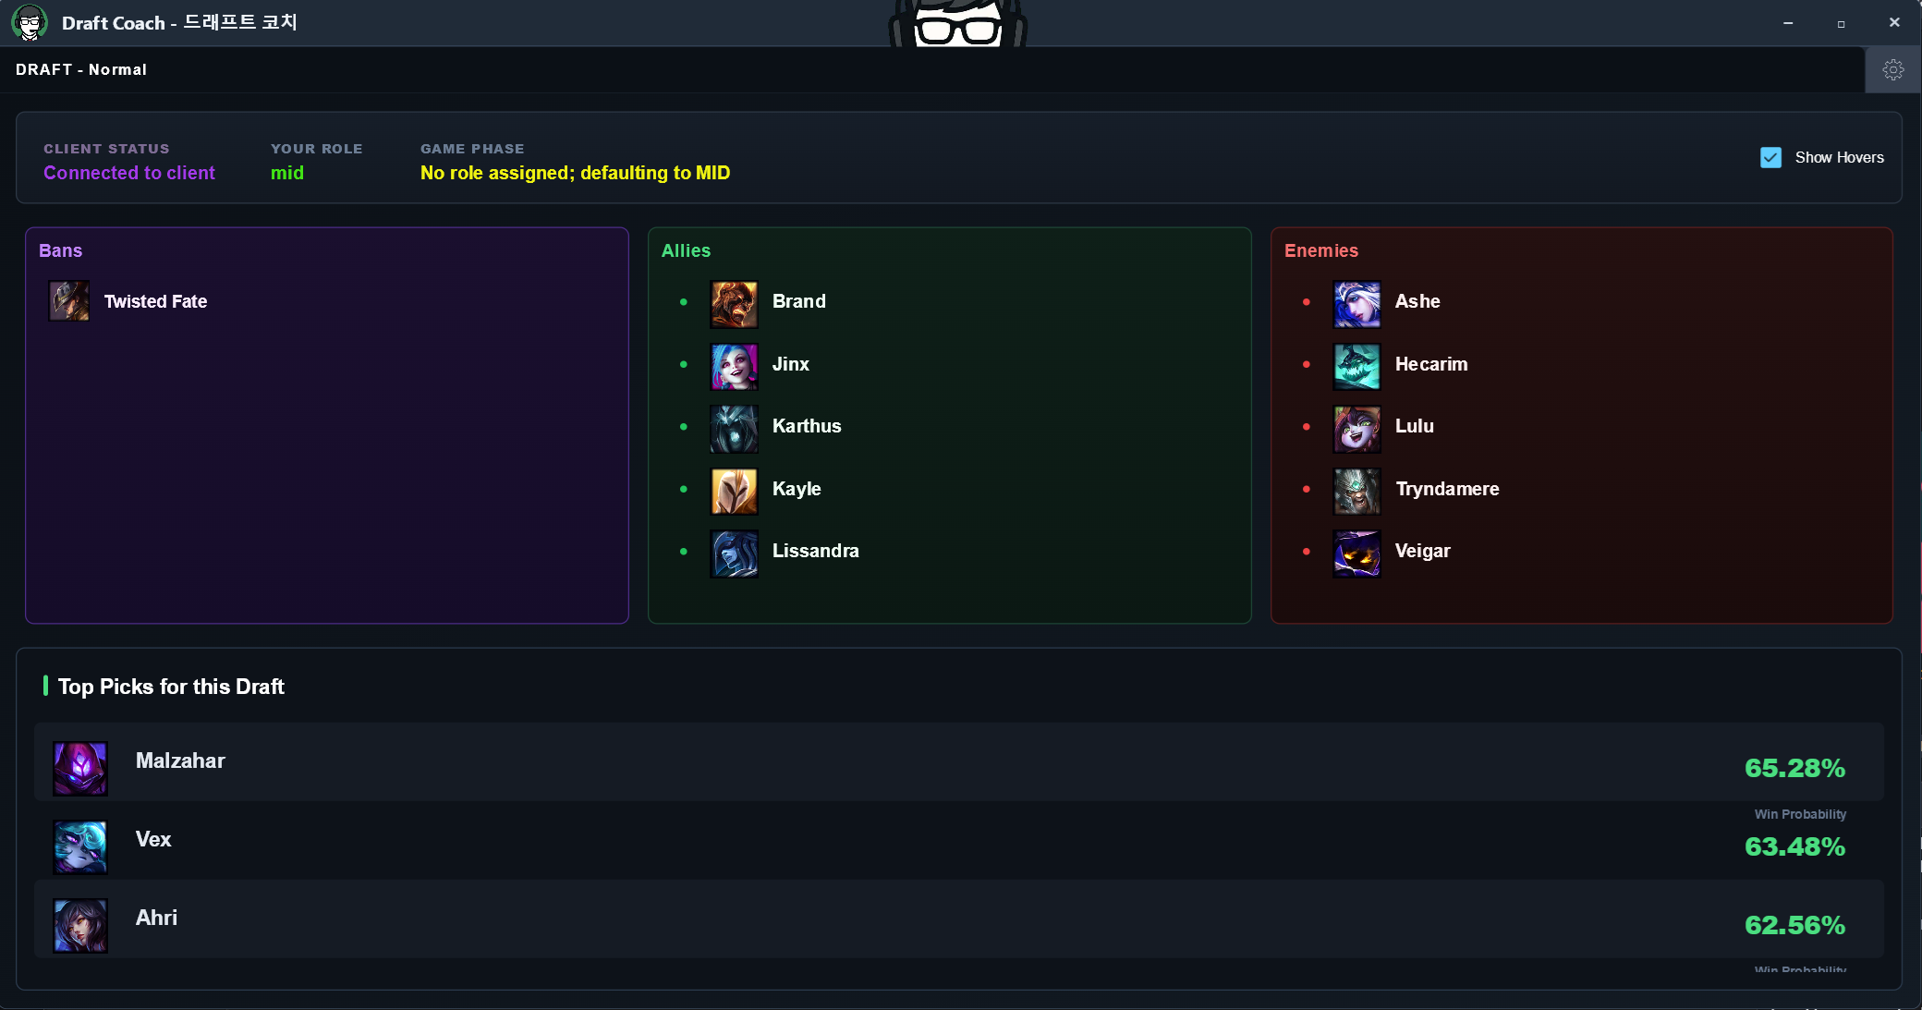The height and width of the screenshot is (1010, 1922).
Task: Click the Tryndamere enemy icon
Action: click(x=1356, y=491)
